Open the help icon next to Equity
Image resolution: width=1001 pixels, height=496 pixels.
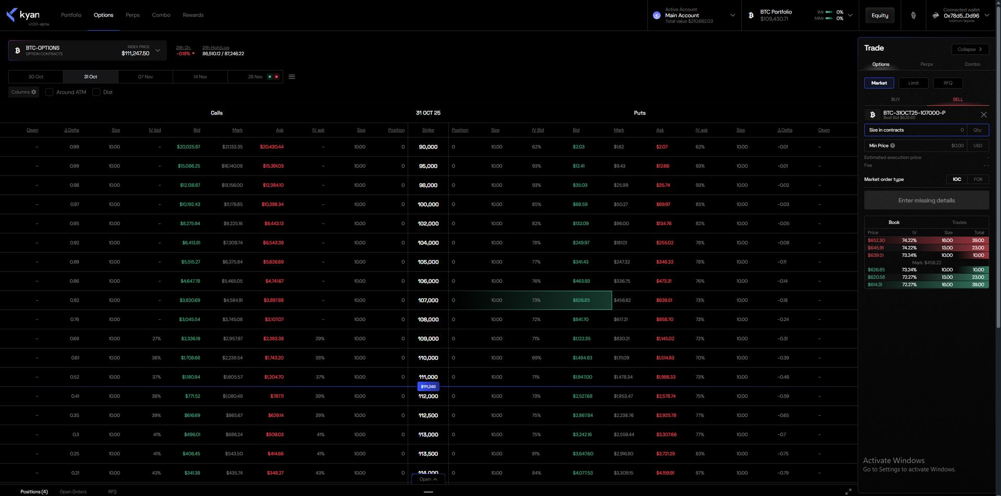[x=913, y=16]
